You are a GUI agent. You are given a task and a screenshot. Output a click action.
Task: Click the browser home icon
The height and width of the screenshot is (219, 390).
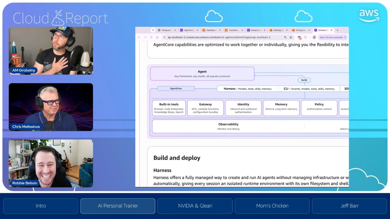[x=157, y=37]
